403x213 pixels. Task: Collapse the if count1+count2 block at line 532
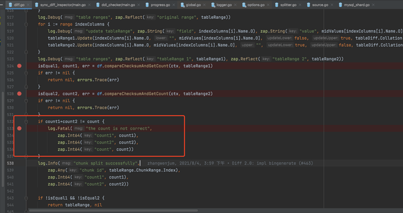click(x=26, y=121)
